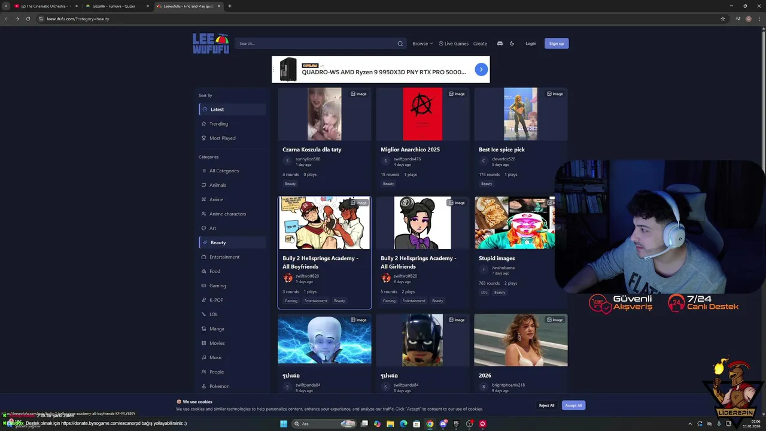Click the Login link

click(531, 43)
